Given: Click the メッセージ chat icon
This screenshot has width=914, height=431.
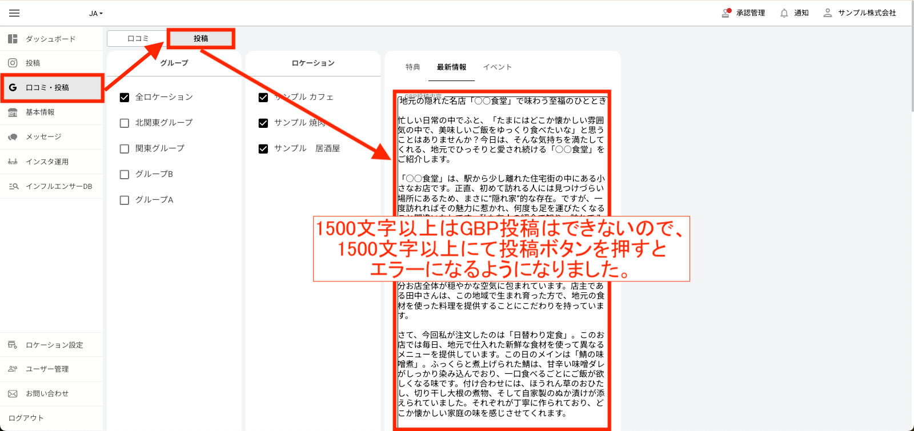Looking at the screenshot, I should [x=13, y=137].
